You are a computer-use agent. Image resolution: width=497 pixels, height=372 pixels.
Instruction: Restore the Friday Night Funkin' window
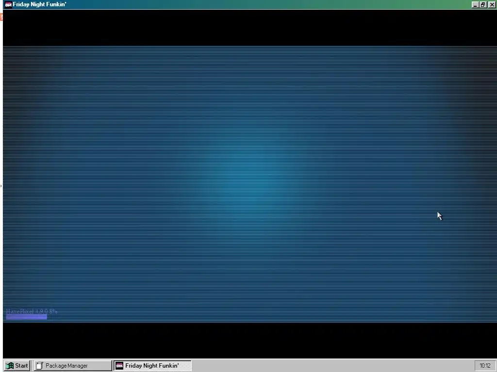[482, 5]
